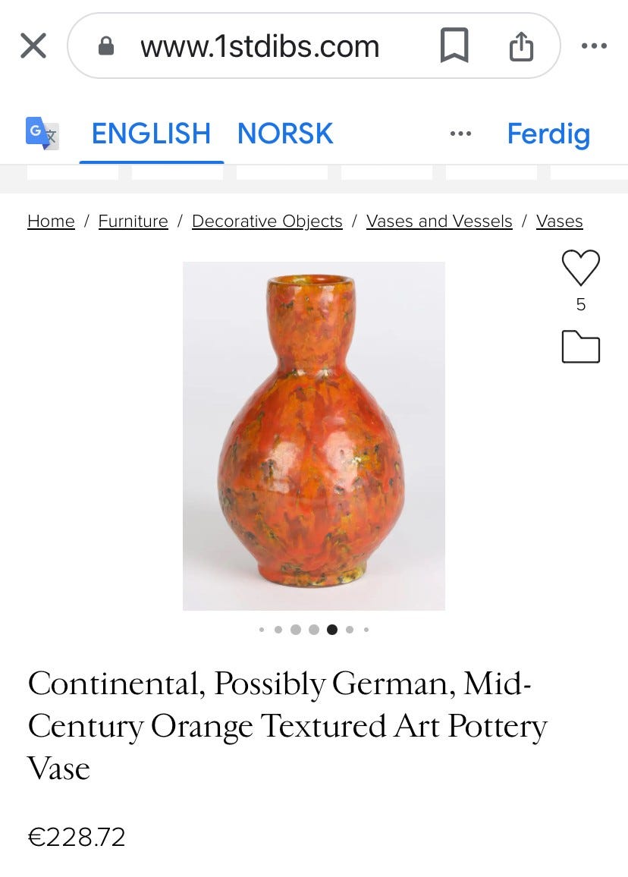Favorite the vase with the heart icon
Screen dimensions: 628x877
tap(581, 267)
